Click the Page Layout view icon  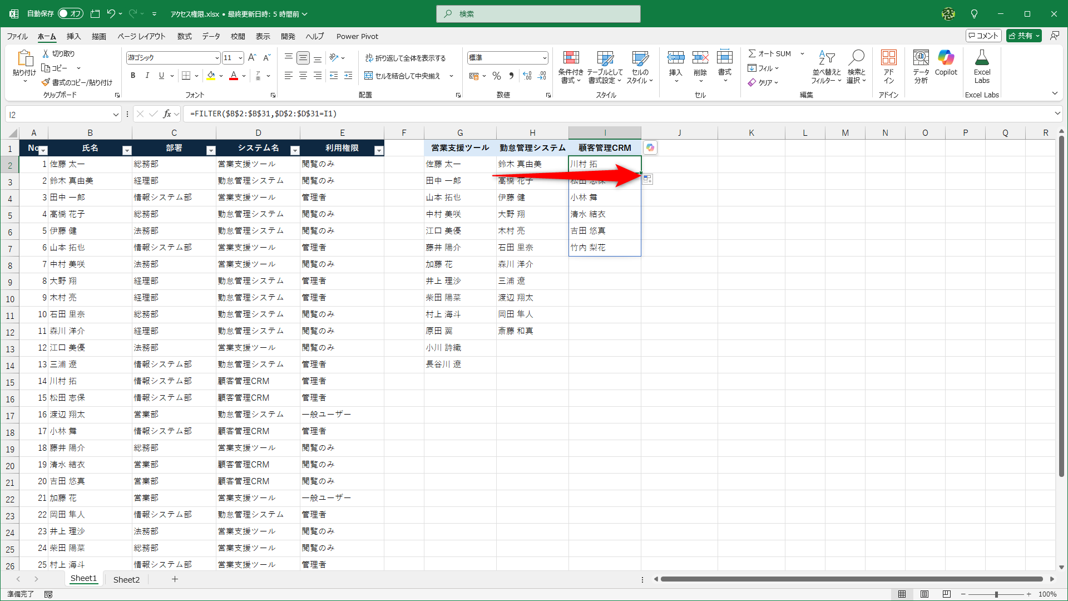924,594
